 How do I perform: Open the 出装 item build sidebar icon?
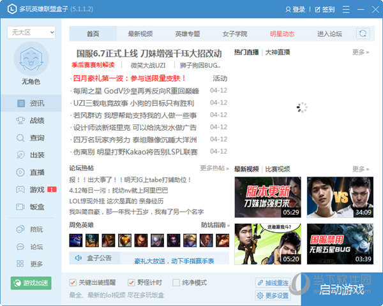[x=20, y=155]
